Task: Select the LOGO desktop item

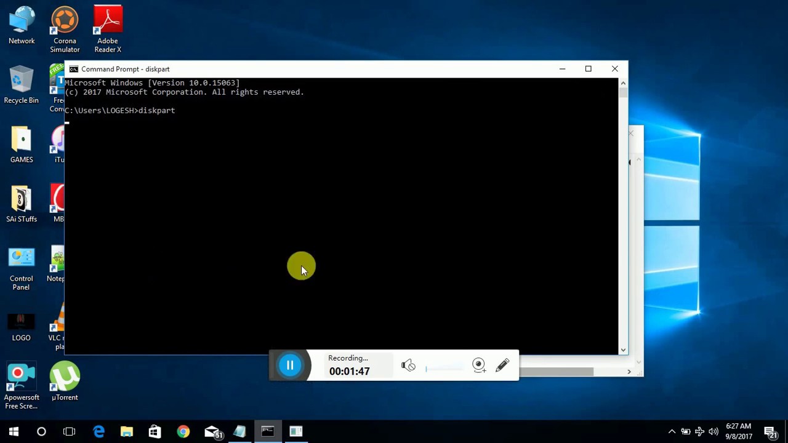Action: tap(21, 327)
